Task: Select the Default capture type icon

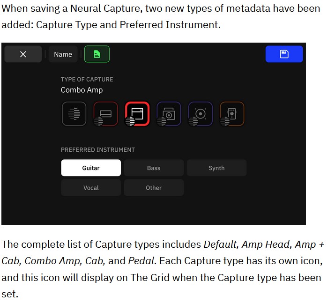Action: (x=74, y=114)
